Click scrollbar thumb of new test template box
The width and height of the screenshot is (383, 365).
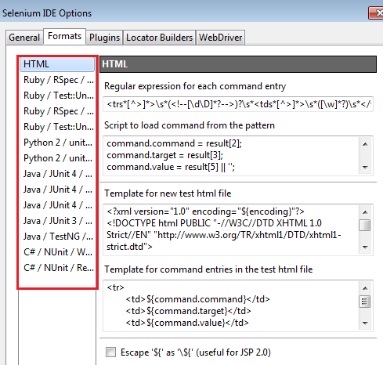[x=365, y=226]
